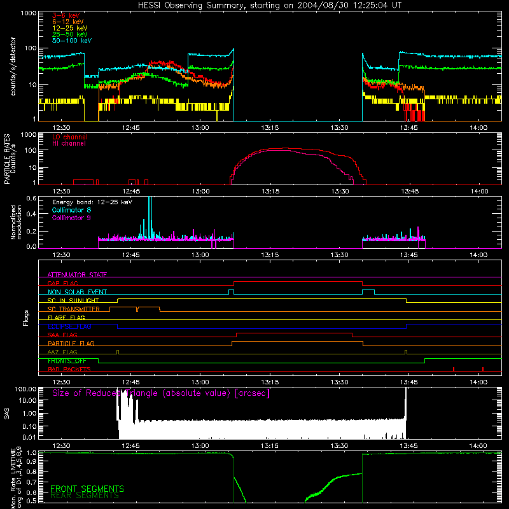Click the LO channel legend entry
Viewport: 509px width, 509px height.
point(70,137)
